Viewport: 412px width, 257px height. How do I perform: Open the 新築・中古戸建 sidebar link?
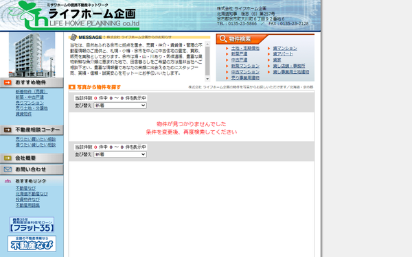tap(30, 97)
